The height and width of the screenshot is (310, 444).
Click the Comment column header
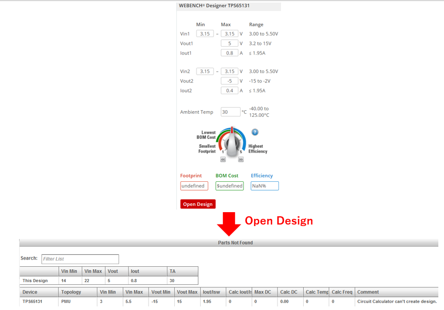397,292
